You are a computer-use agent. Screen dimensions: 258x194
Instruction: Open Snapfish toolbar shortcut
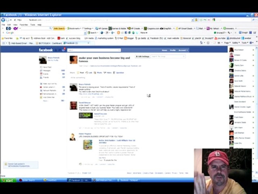166,28
